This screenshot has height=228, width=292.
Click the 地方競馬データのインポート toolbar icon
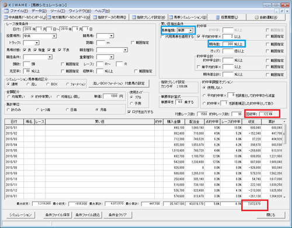pyautogui.click(x=49, y=18)
